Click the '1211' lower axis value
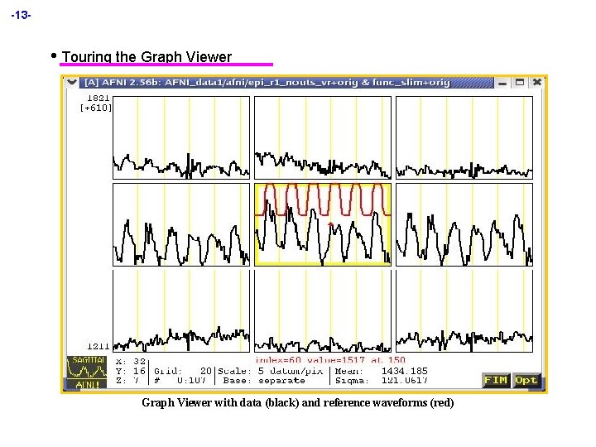 98,346
